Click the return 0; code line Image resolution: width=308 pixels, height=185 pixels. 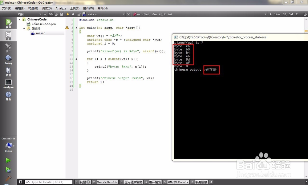[x=95, y=82]
